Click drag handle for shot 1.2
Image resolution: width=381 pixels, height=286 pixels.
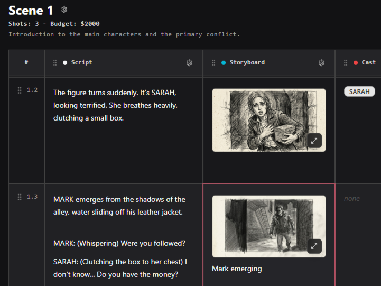(20, 90)
